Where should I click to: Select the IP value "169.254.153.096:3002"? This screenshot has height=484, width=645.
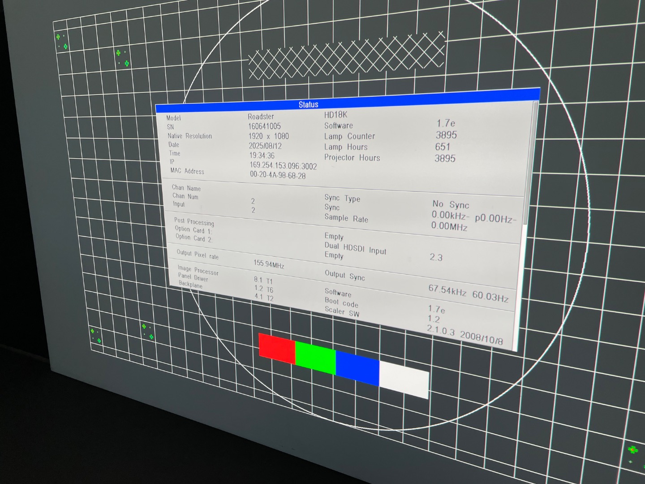[x=283, y=166]
